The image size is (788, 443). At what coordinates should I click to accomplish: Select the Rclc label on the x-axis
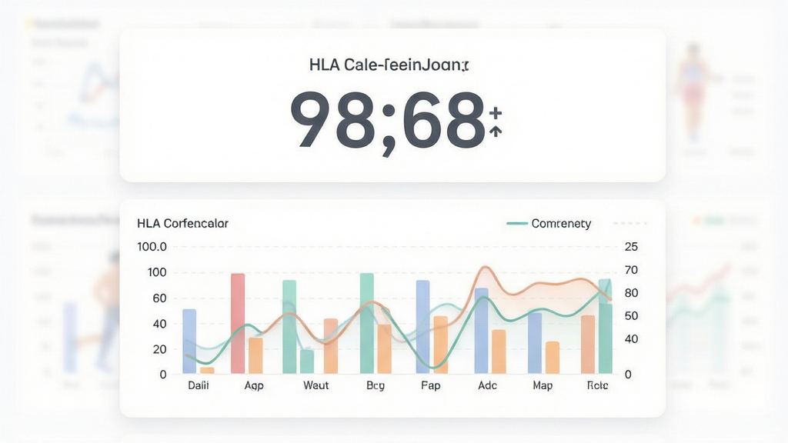(x=597, y=385)
